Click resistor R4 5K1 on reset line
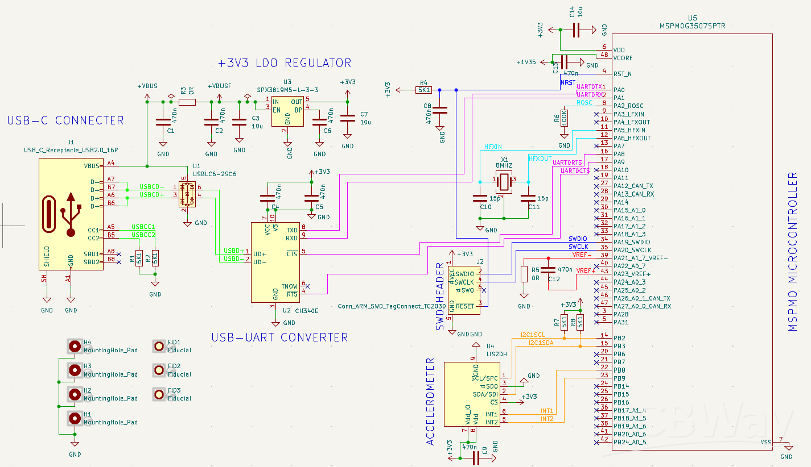 423,90
